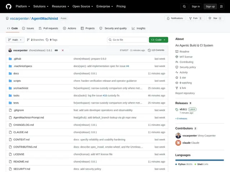Open the appearance settings icon beside Sign up

(221, 6)
